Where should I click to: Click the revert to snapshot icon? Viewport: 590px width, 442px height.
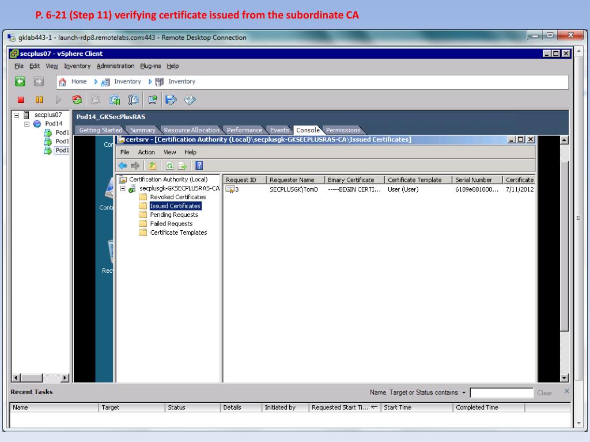click(x=115, y=100)
